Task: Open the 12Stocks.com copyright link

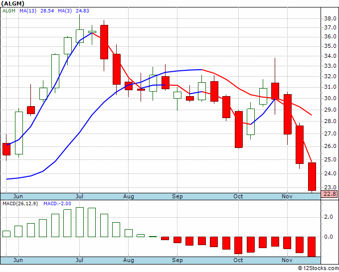Action: pyautogui.click(x=318, y=268)
